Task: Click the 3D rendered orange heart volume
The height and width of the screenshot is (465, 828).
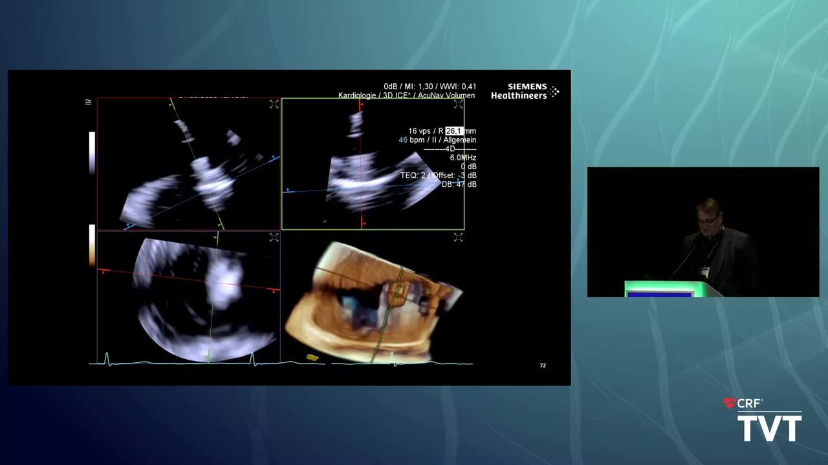Action: (374, 302)
